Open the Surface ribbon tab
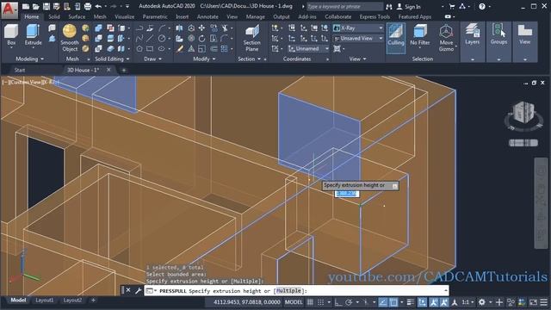 [77, 16]
